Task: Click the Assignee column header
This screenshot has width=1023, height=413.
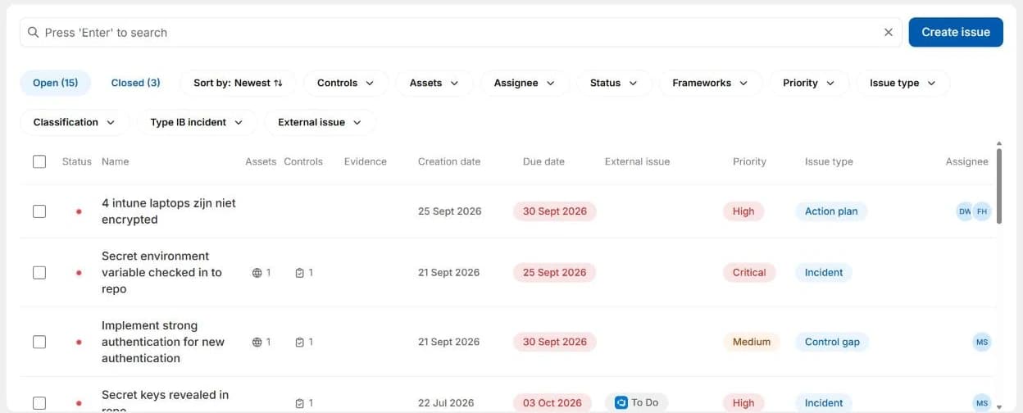Action: (967, 161)
